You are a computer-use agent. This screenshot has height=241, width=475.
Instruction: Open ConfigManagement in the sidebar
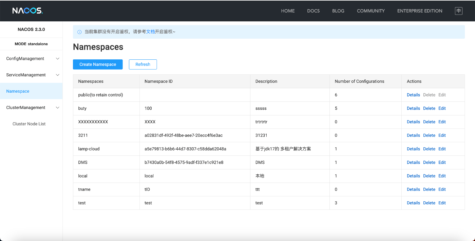pos(25,59)
